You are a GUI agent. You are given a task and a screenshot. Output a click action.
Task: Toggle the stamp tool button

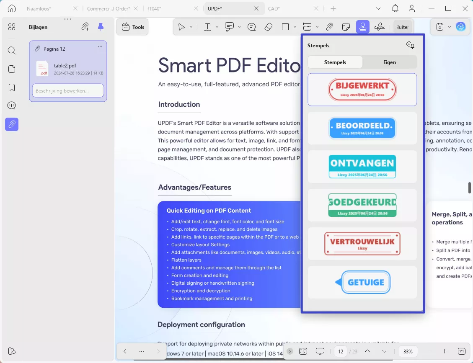click(362, 27)
